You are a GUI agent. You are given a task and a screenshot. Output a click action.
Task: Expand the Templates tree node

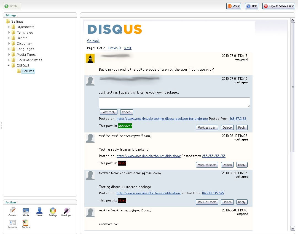click(x=9, y=32)
